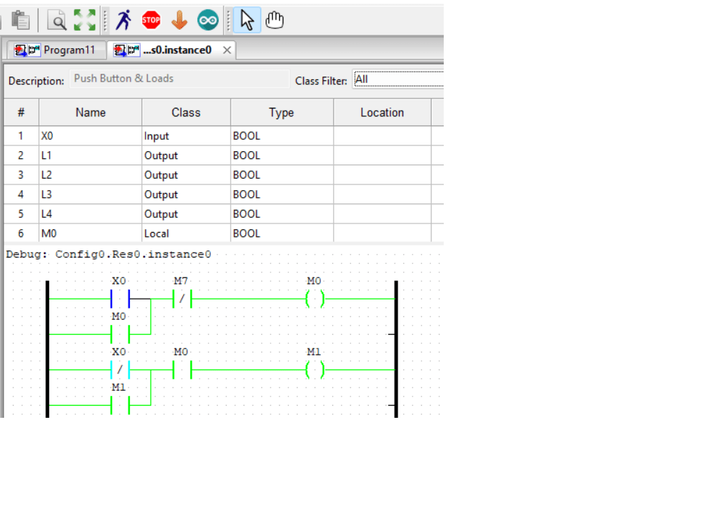Image resolution: width=710 pixels, height=532 pixels.
Task: Select the X0 variable row in the table
Action: (89, 135)
